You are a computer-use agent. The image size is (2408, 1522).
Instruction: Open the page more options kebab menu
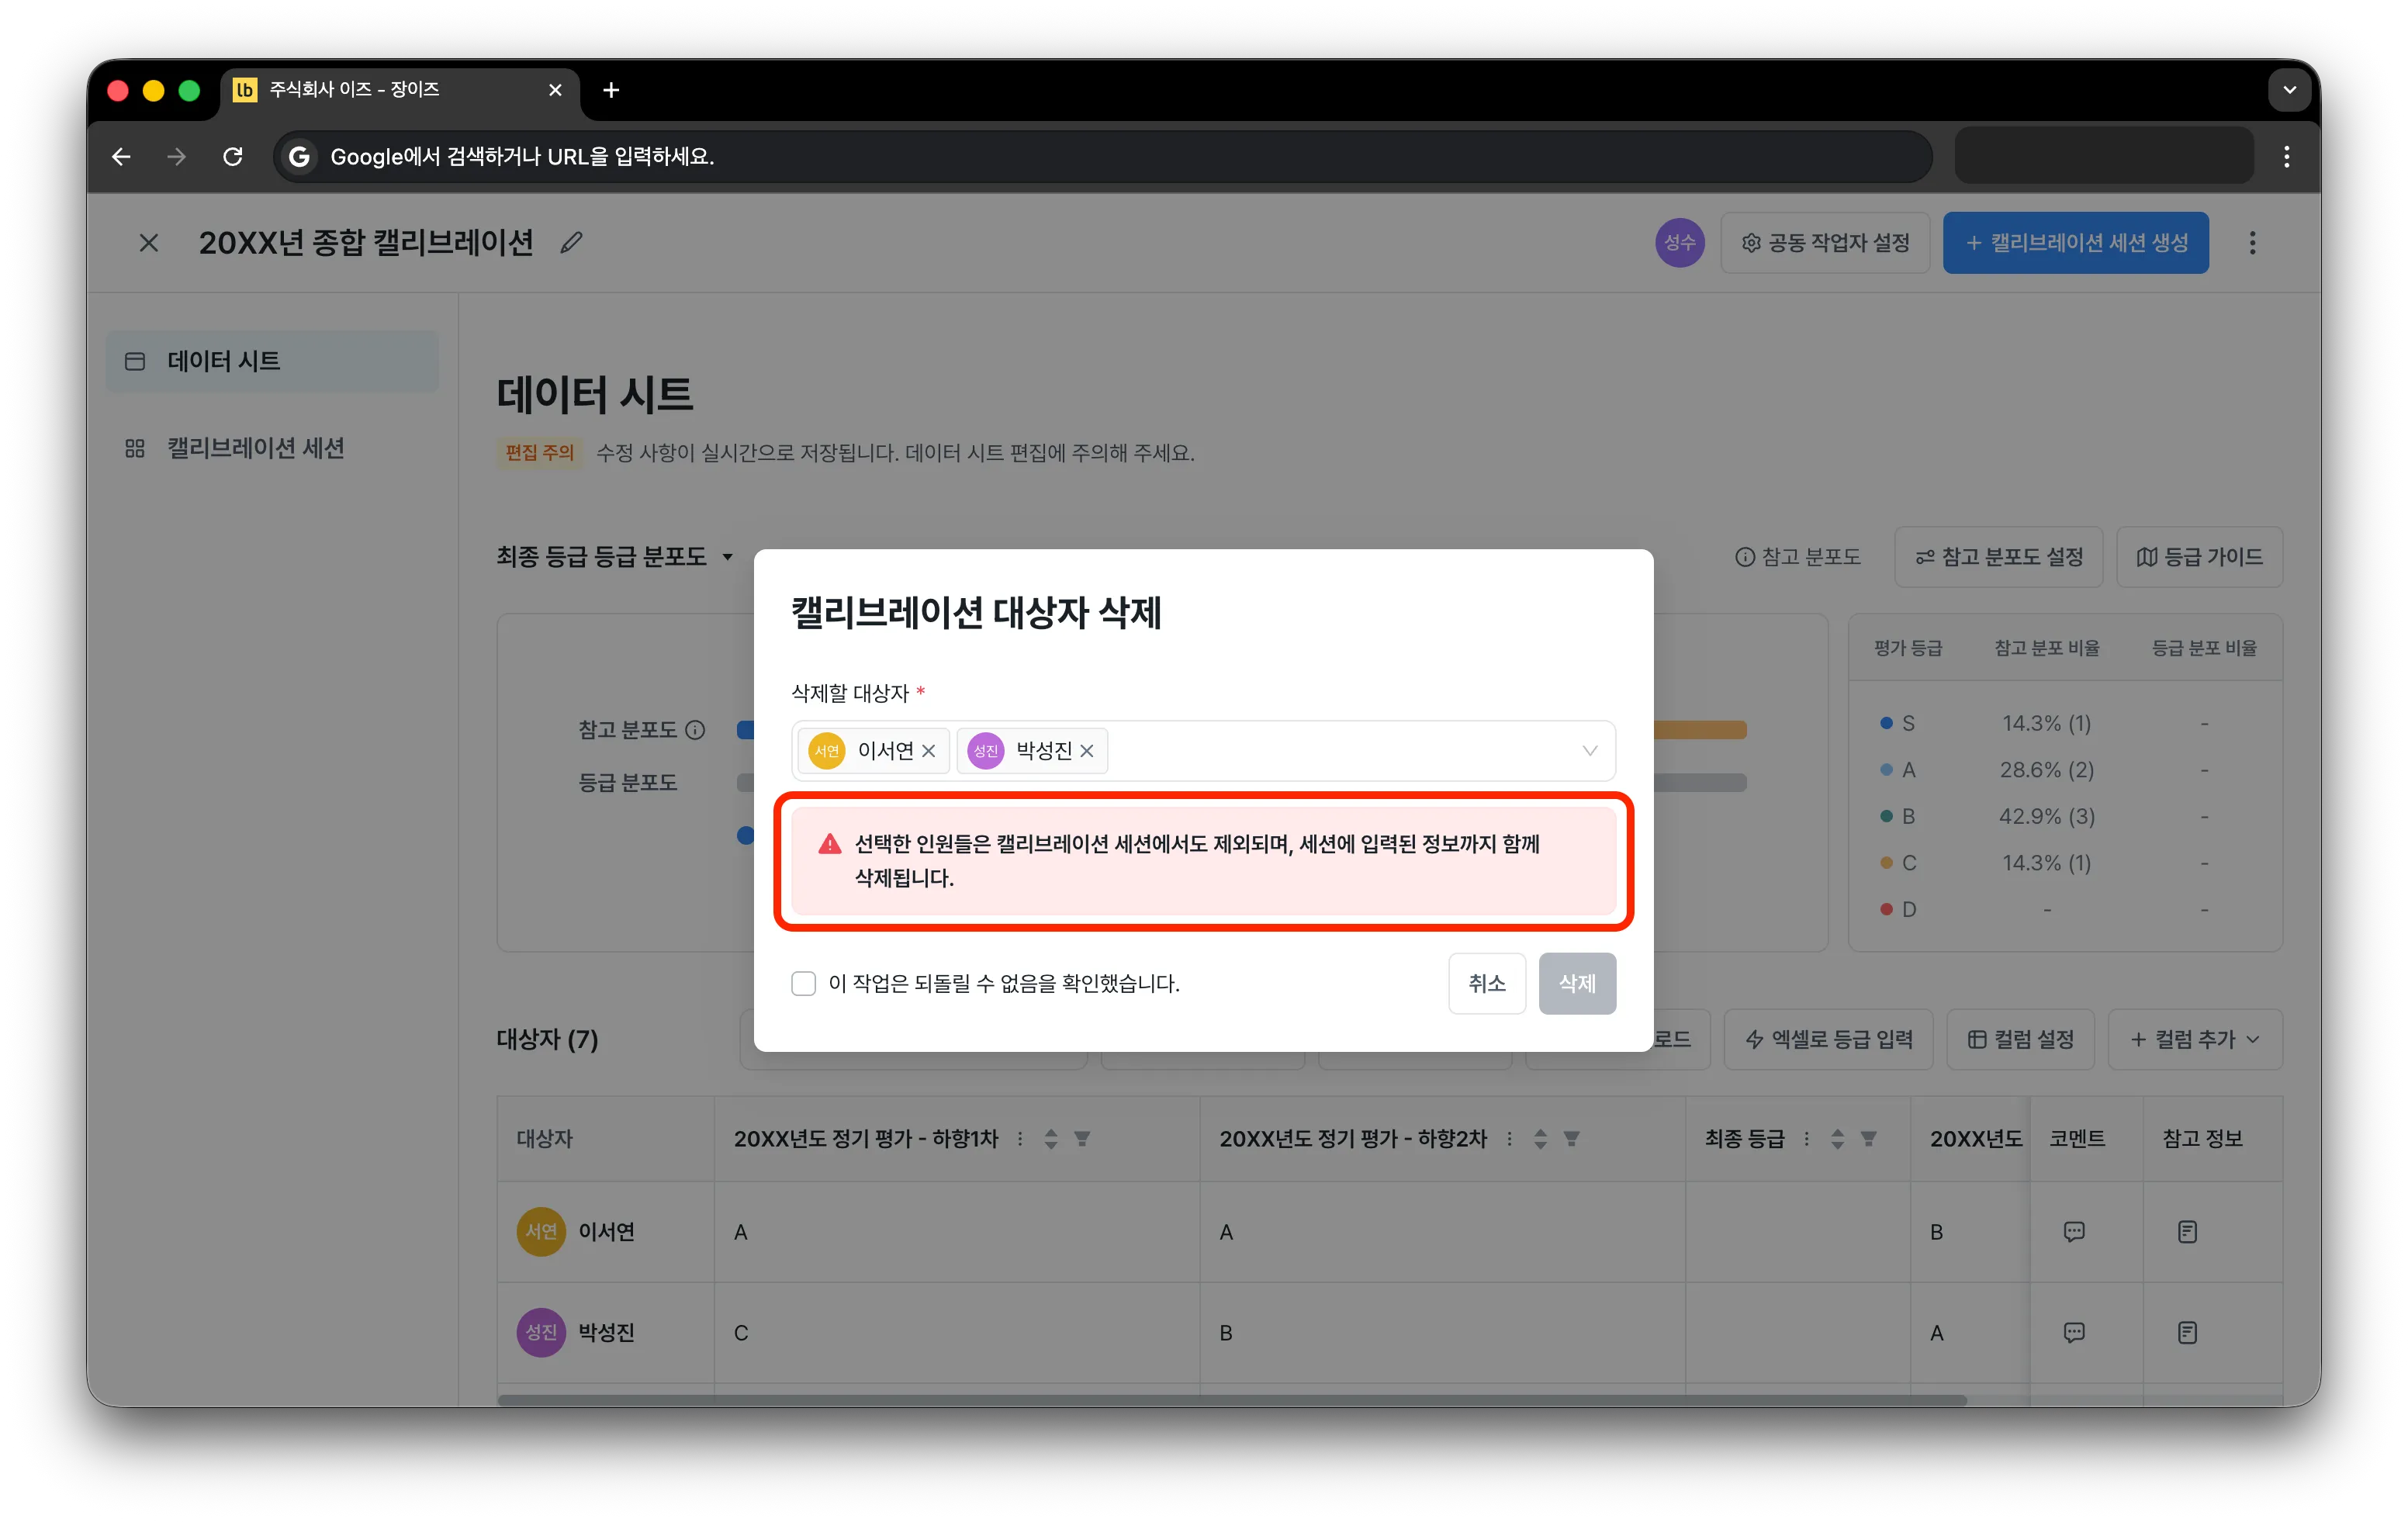coord(2252,243)
